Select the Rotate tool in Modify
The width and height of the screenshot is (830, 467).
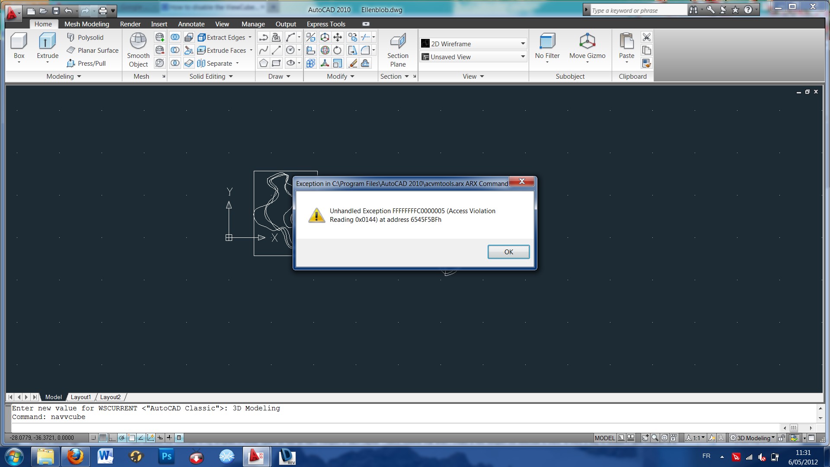click(x=338, y=50)
